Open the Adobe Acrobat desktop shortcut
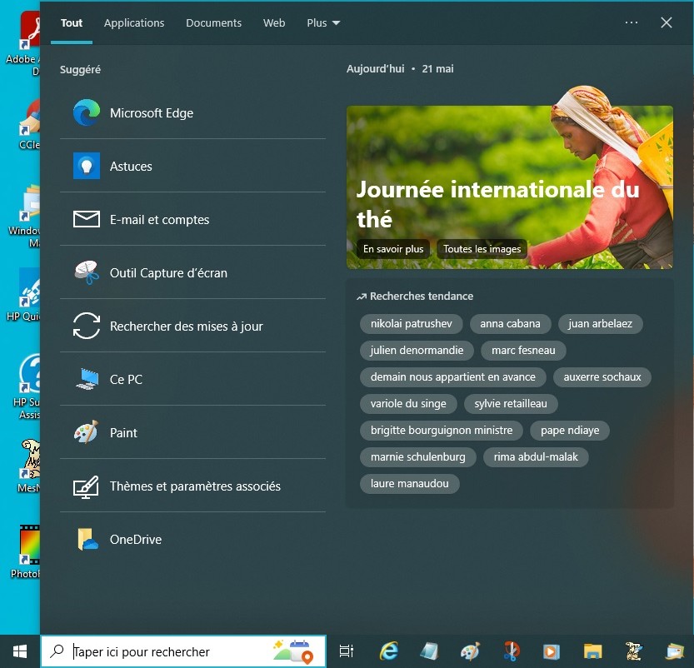The width and height of the screenshot is (694, 668). click(23, 43)
